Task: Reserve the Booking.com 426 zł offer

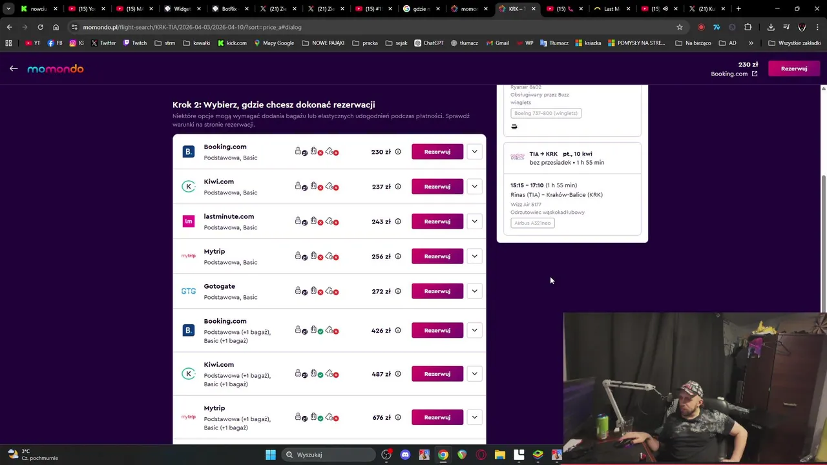Action: [437, 331]
